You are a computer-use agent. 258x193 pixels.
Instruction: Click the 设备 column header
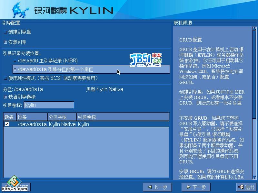point(32,117)
